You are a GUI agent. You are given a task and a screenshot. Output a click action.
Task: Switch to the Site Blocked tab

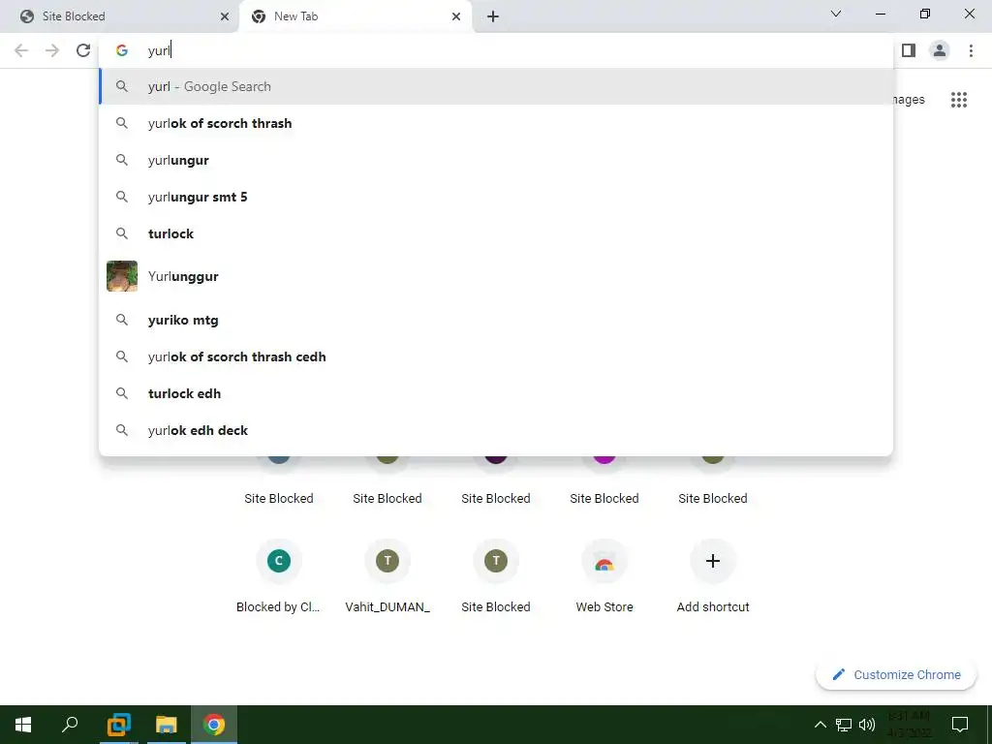click(x=120, y=16)
